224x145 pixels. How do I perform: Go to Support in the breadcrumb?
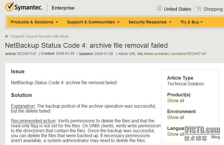tap(18, 36)
